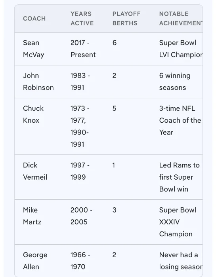
Task: Select the Dick Vermeil coach cell
Action: coord(35,171)
